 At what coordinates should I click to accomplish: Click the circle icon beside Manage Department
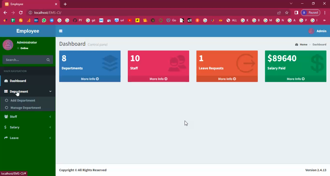(6, 107)
